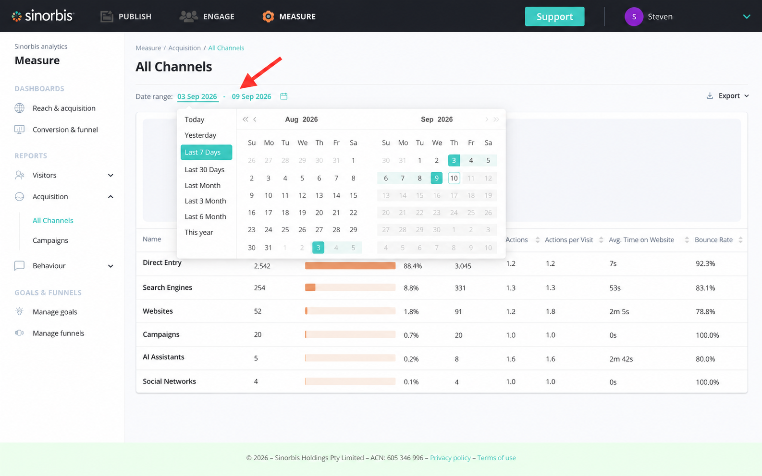Screen dimensions: 762x476
Task: Sort by the Actions column arrows
Action: [x=537, y=240]
